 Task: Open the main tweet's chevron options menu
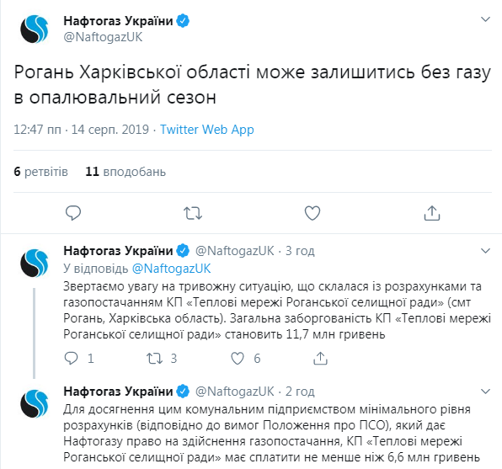(486, 19)
